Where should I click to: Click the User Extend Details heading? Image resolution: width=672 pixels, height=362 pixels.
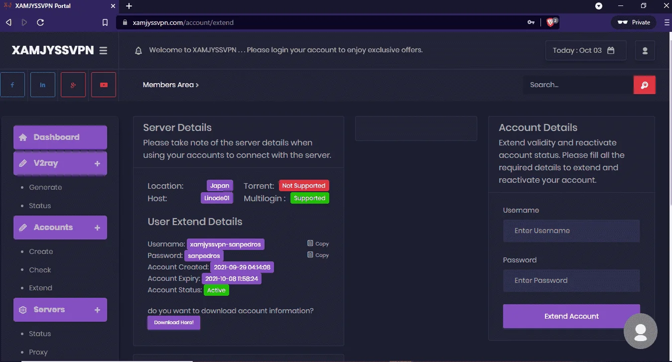(x=195, y=222)
